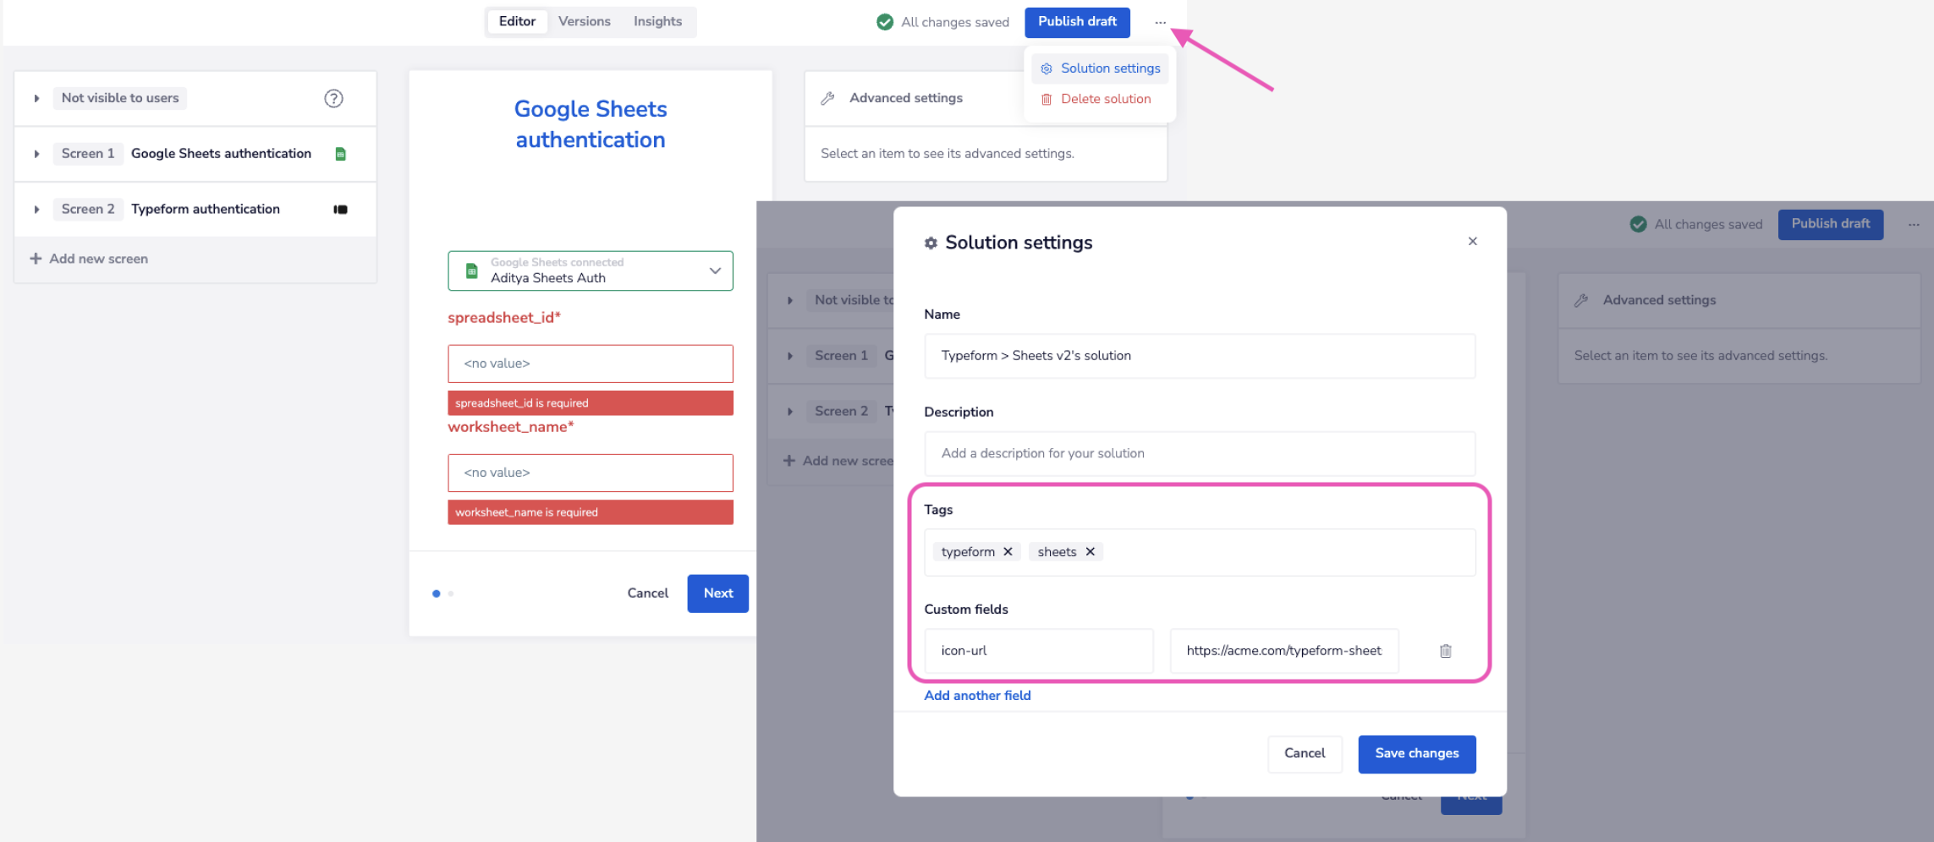Open the Aditya Sheets Auth connection dropdown
This screenshot has width=1934, height=842.
coord(715,271)
